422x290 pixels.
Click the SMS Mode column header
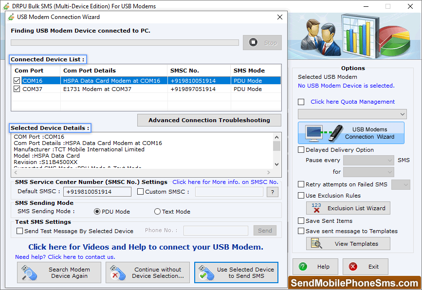point(256,71)
